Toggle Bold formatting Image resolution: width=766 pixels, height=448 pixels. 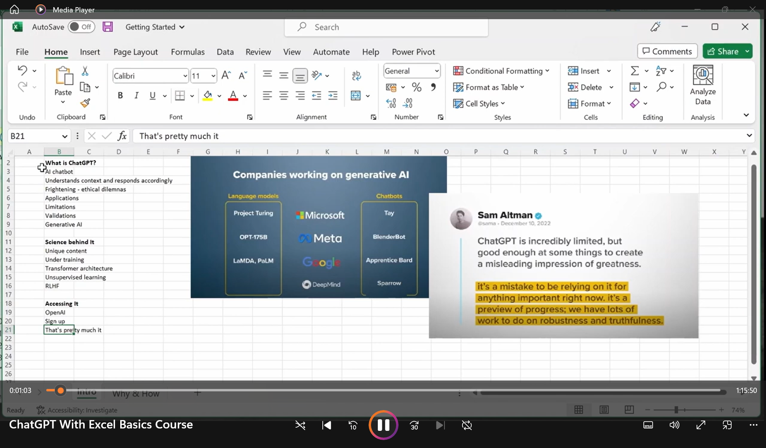click(120, 96)
